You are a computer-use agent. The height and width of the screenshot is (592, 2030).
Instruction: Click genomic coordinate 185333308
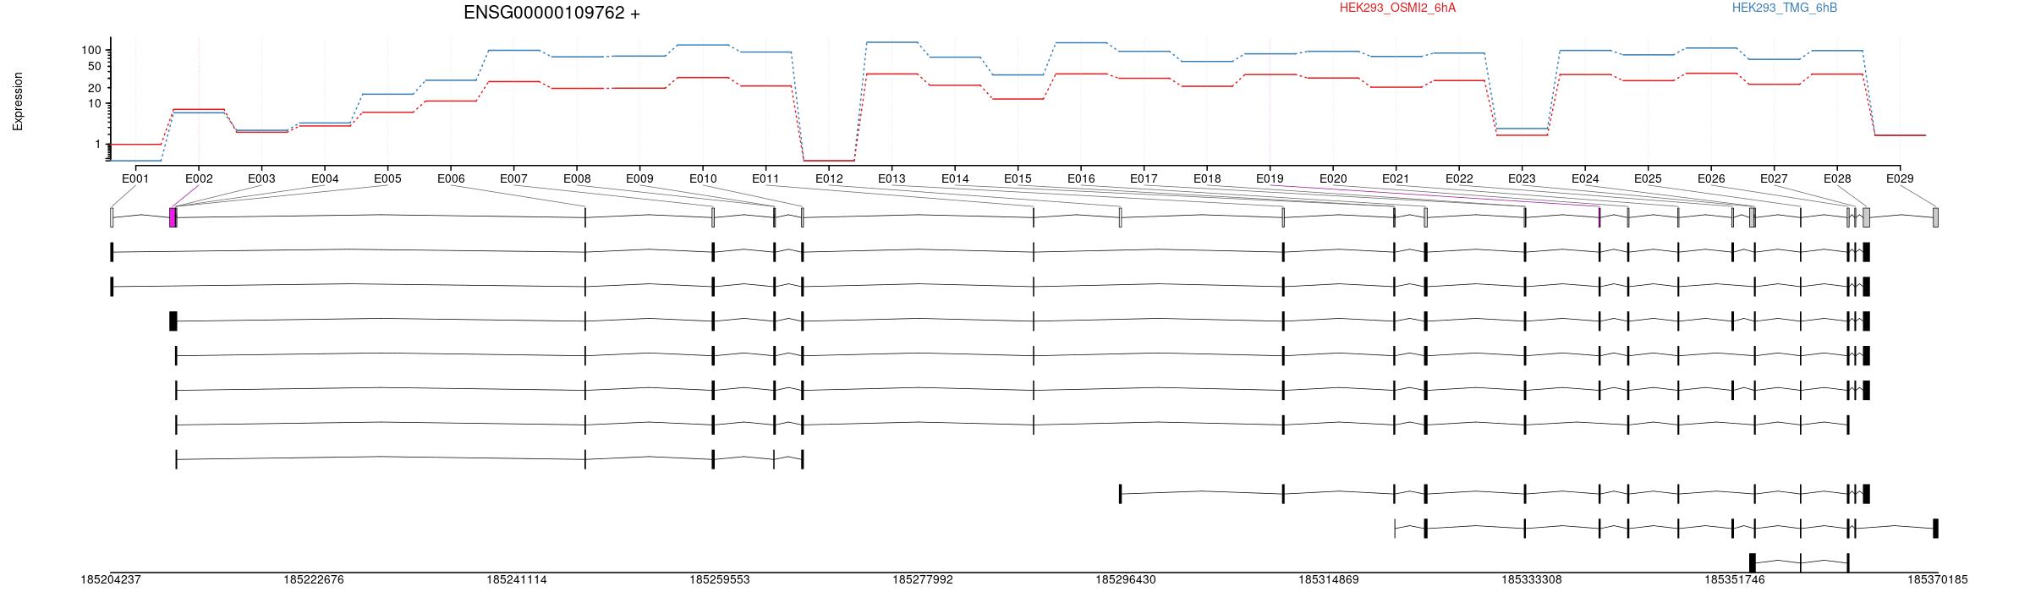(x=1532, y=580)
